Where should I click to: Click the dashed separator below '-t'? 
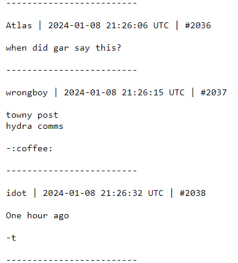point(71,260)
